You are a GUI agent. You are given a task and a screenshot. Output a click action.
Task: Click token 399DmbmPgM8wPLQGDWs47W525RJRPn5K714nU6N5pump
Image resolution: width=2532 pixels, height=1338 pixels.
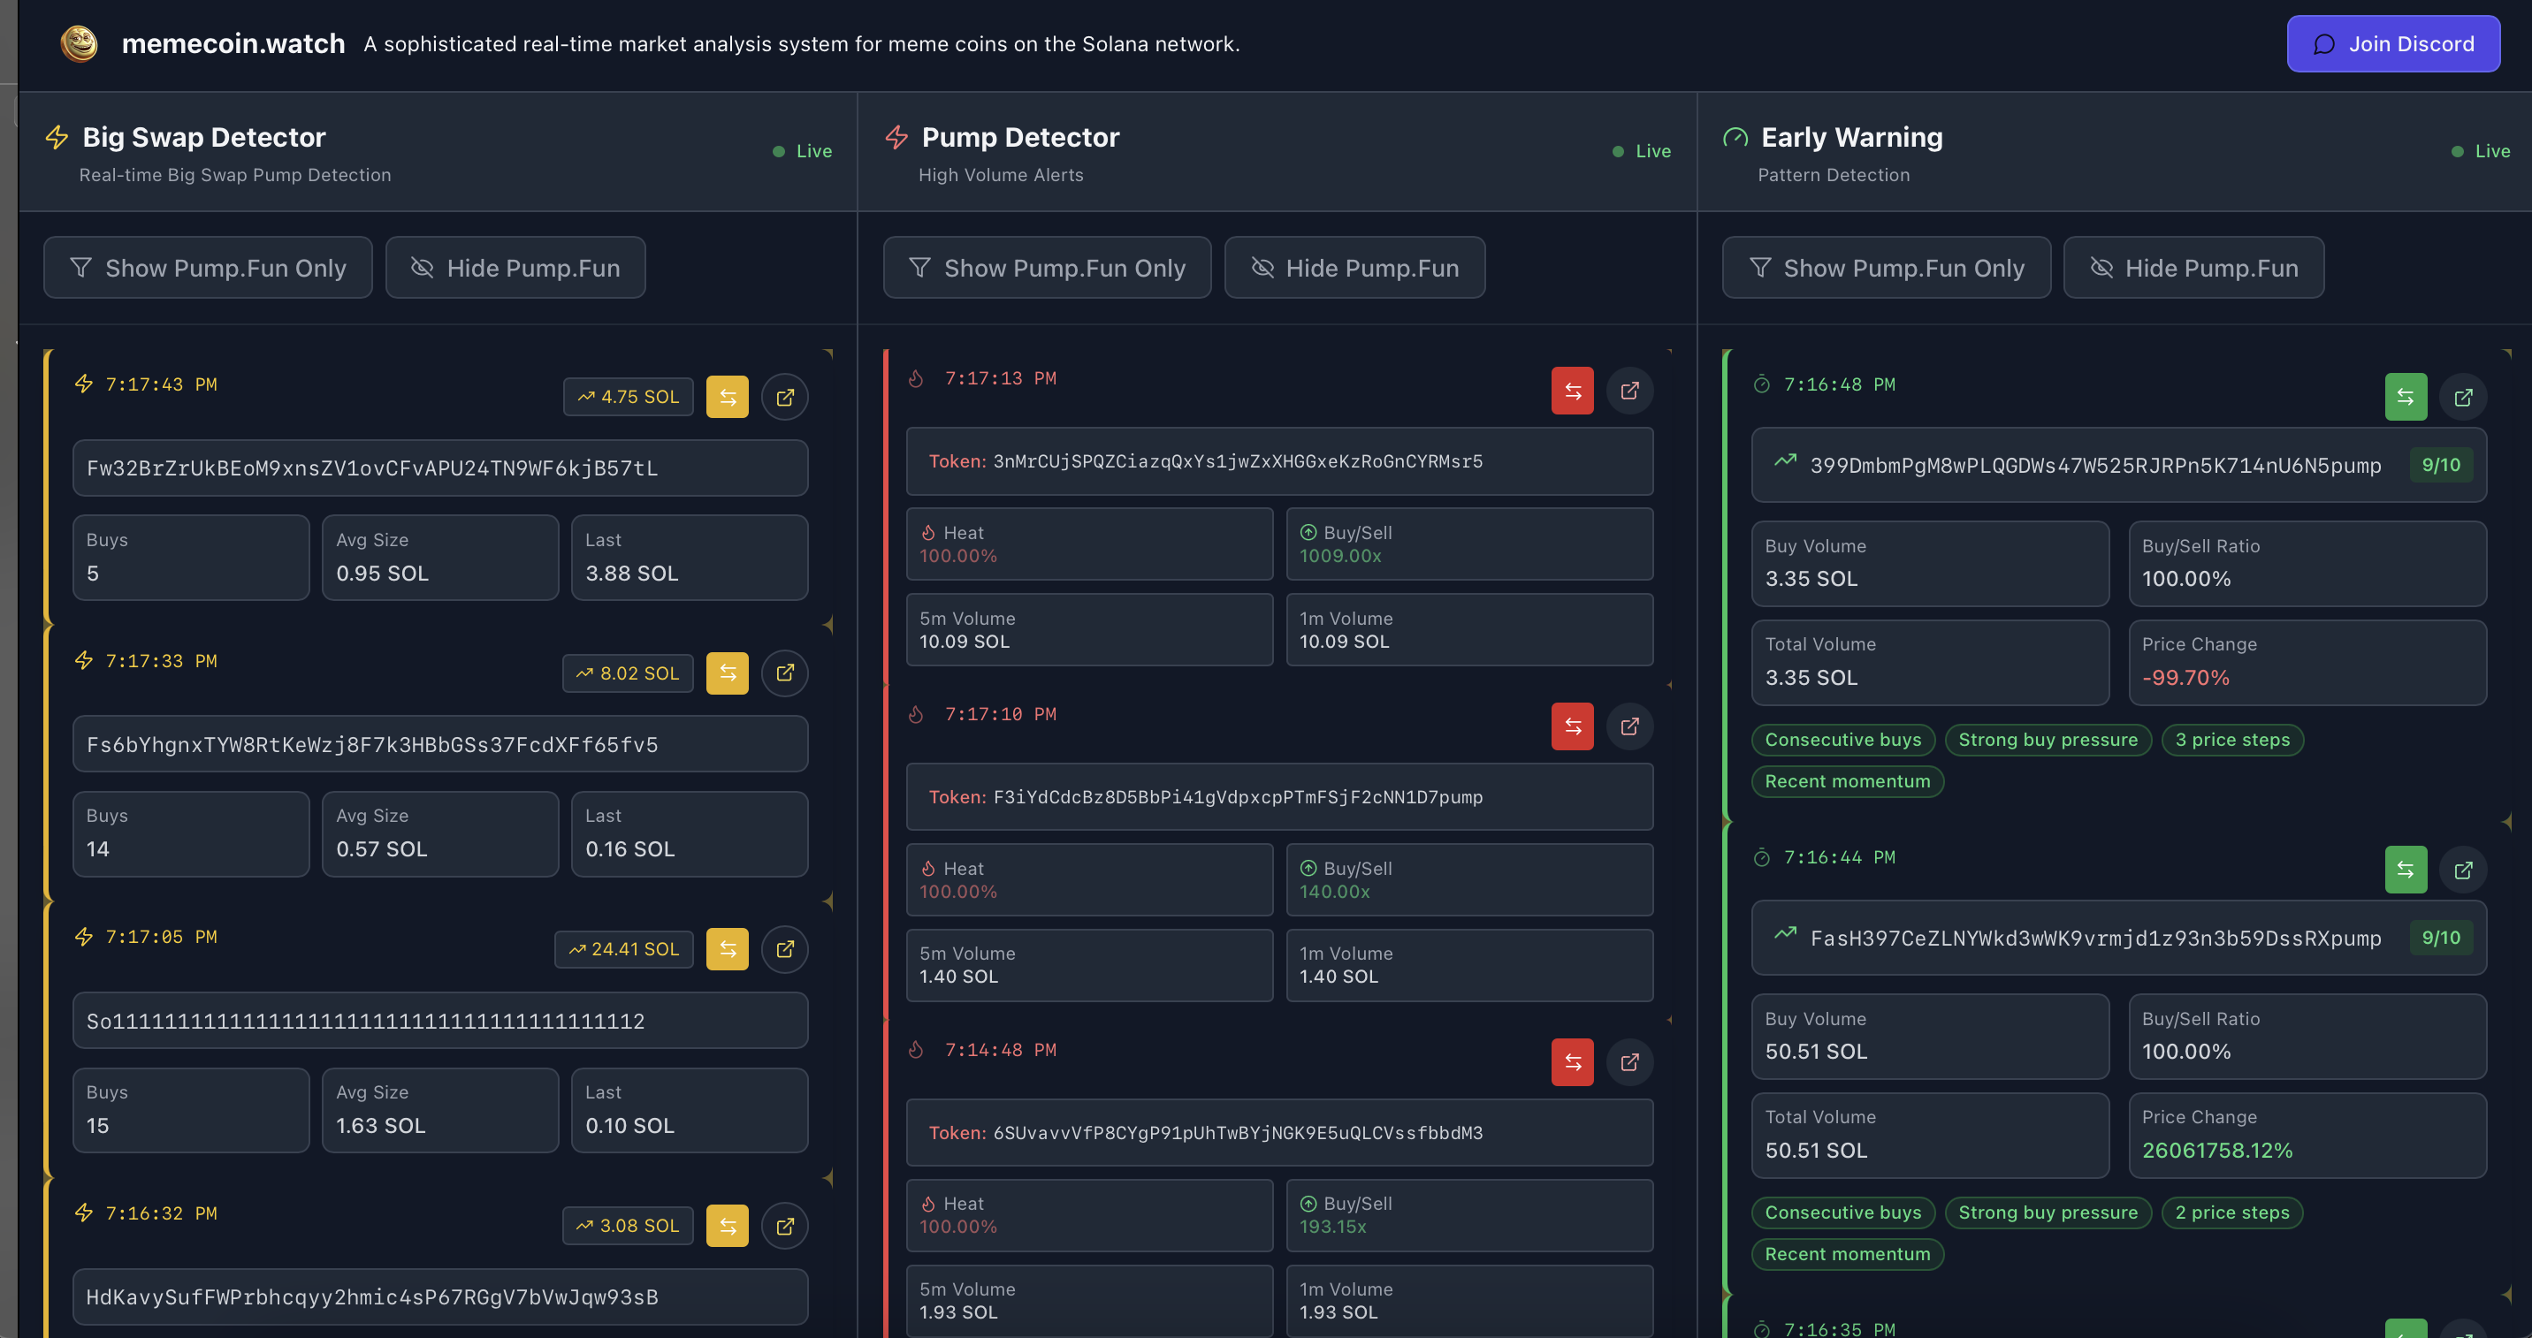click(2095, 466)
